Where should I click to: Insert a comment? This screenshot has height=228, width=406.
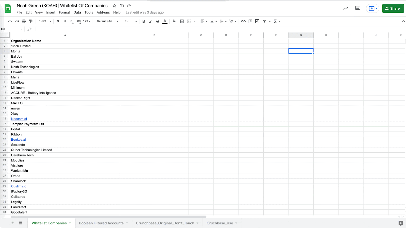click(x=250, y=21)
